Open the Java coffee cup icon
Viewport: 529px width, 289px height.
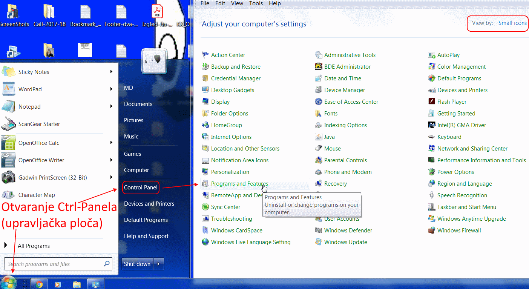tap(318, 137)
